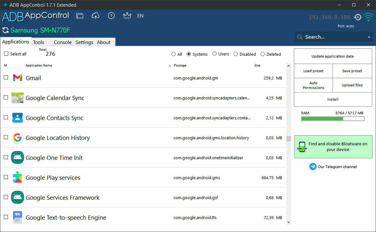Screen dimensions: 376x232
Task: Click the Telegram channel icon
Action: pos(312,166)
